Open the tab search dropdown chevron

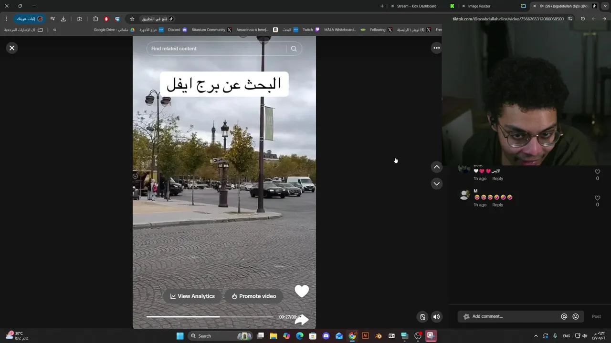(604, 6)
